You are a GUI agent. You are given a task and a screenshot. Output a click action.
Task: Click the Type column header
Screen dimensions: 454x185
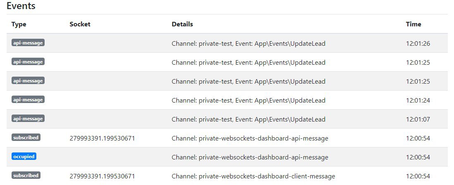pyautogui.click(x=19, y=24)
